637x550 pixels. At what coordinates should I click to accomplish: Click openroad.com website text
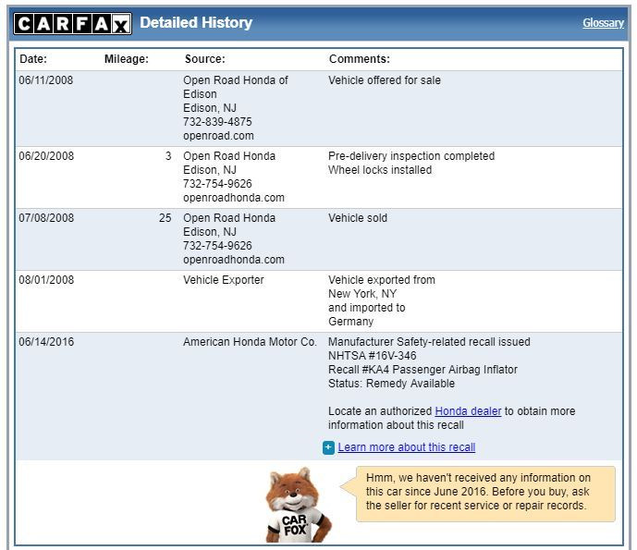218,136
